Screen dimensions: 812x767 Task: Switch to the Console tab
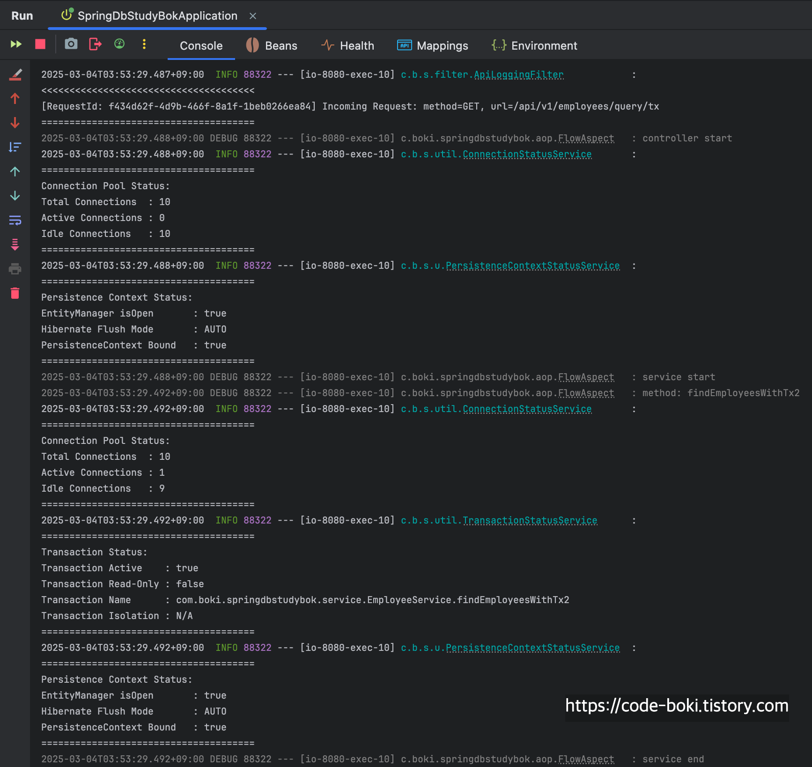201,46
